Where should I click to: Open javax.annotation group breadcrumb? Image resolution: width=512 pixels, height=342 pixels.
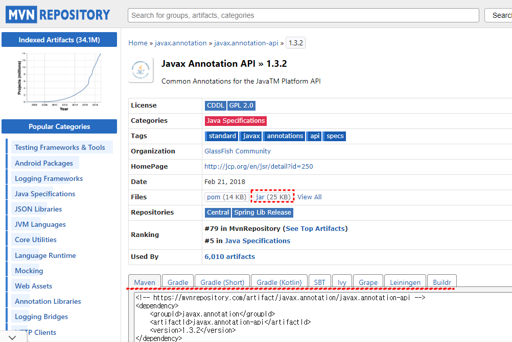click(x=180, y=43)
